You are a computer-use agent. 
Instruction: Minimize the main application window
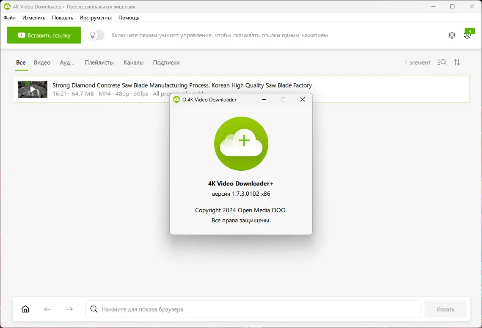click(x=433, y=6)
